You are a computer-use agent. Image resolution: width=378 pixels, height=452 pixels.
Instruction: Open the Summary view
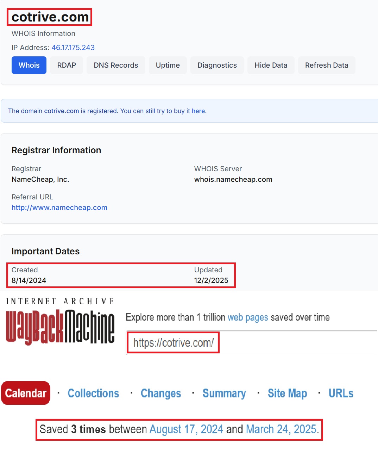224,393
